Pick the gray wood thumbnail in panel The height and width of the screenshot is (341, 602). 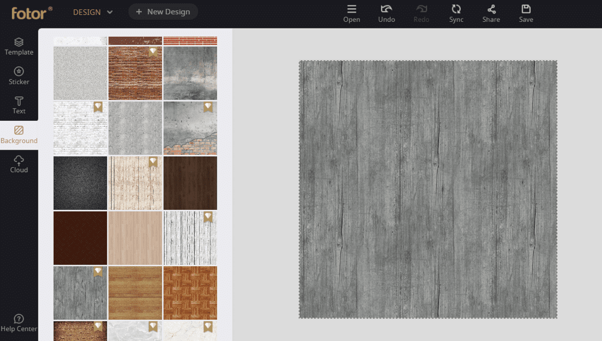[80, 293]
